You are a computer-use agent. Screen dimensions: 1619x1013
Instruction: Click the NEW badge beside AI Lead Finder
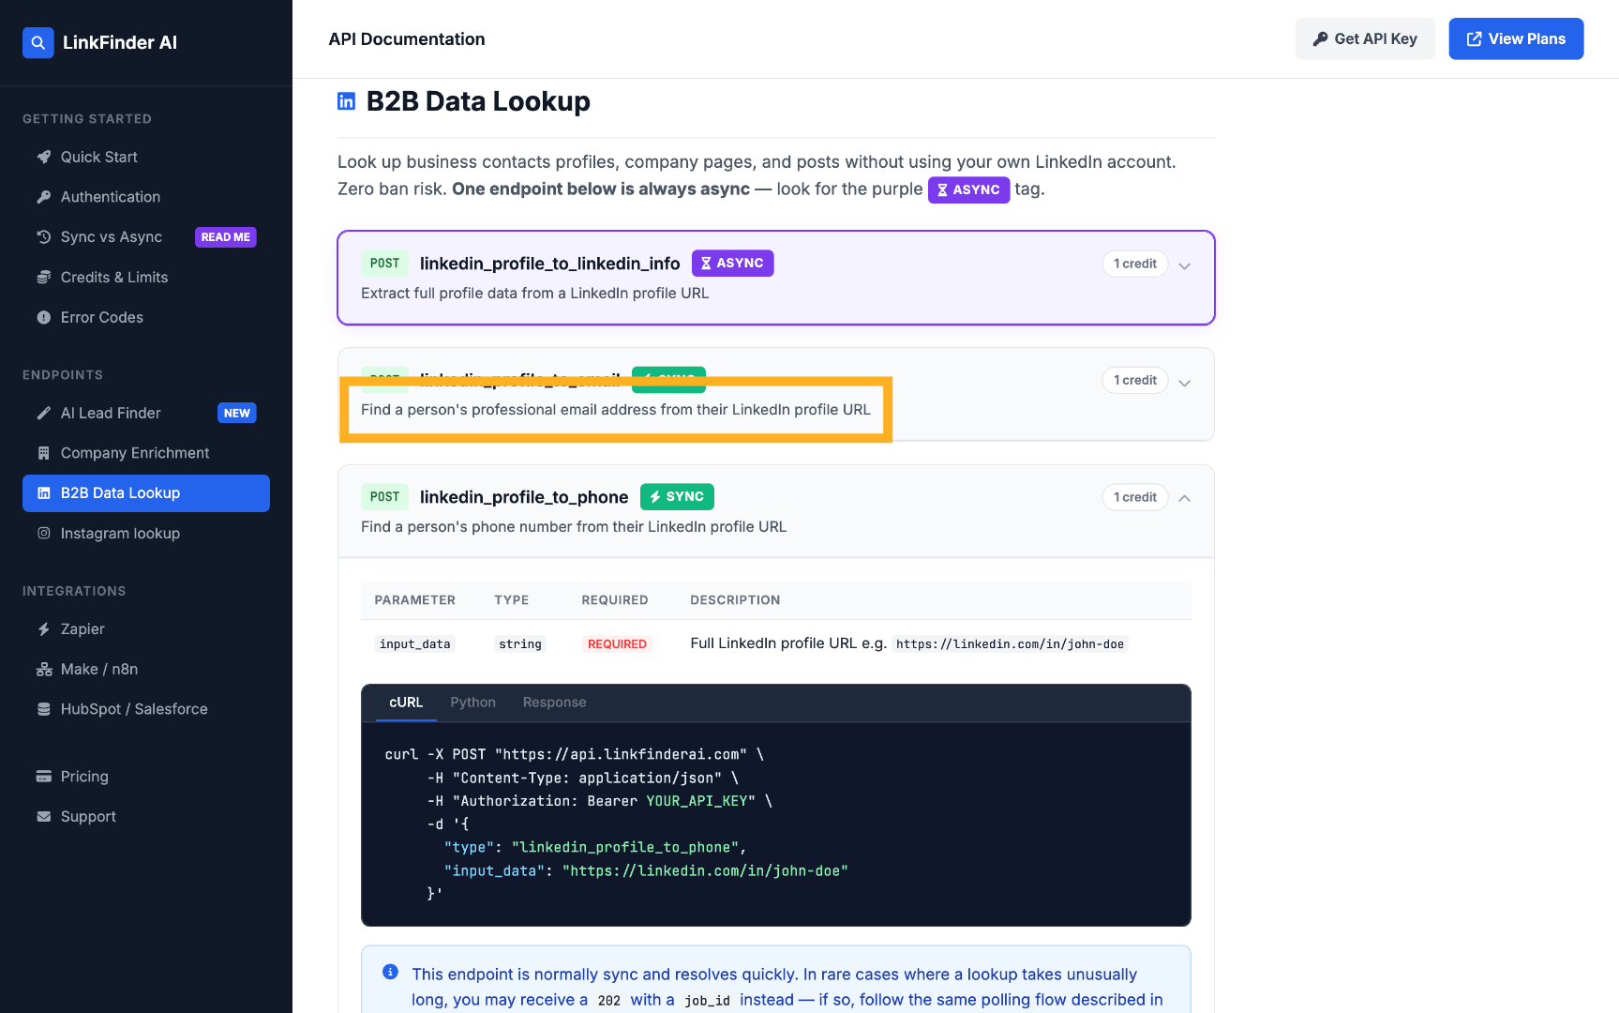237,413
